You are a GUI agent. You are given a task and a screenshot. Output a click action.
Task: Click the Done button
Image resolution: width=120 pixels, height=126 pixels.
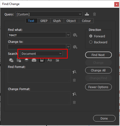104,118
